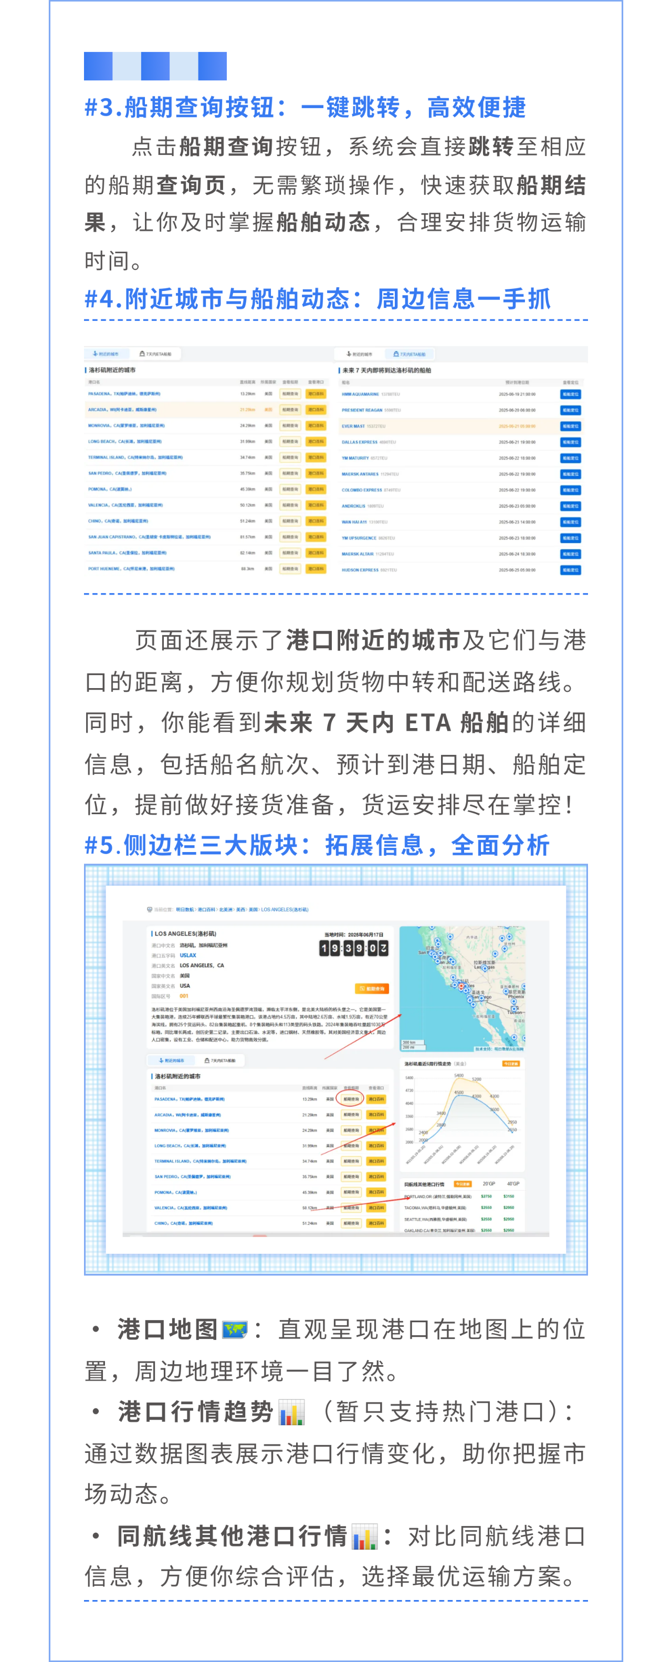This screenshot has height=1662, width=672.
Task: Click the Los Angeles port map thumbnail
Action: (x=463, y=989)
